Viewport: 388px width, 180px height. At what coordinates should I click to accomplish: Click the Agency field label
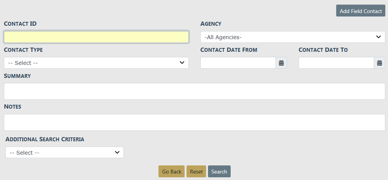[211, 24]
